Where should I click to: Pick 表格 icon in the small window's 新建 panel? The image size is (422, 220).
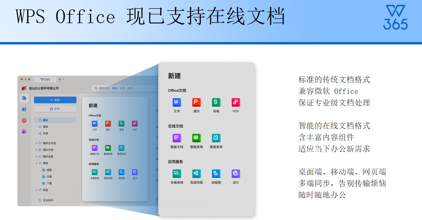point(121,124)
